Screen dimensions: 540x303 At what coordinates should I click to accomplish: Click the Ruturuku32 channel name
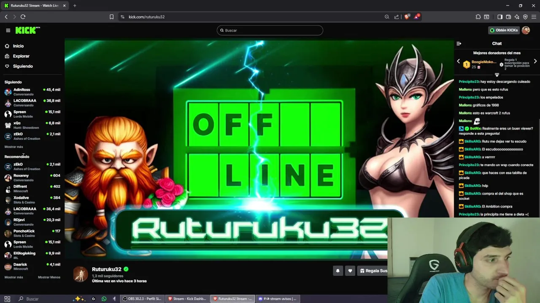pos(106,269)
